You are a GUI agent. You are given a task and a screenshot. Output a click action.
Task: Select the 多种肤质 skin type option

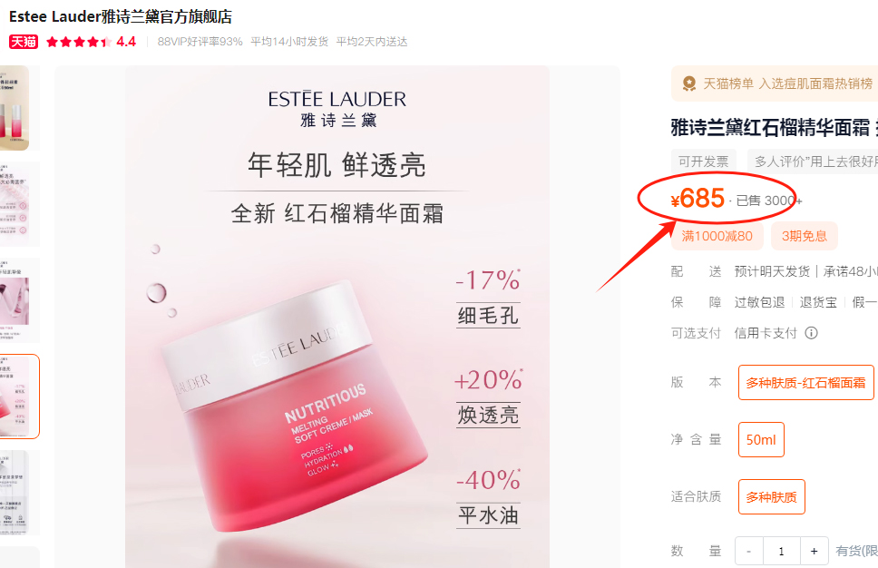[772, 497]
